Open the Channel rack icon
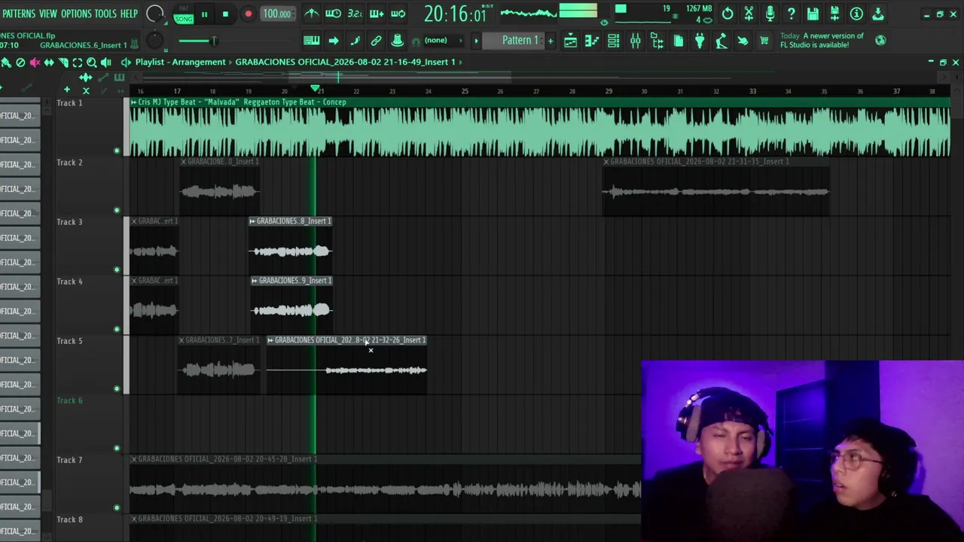 (614, 41)
